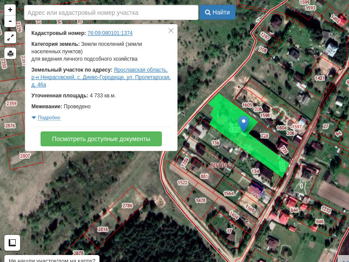
Task: Open the measure tool at bottom left
Action: point(12,242)
